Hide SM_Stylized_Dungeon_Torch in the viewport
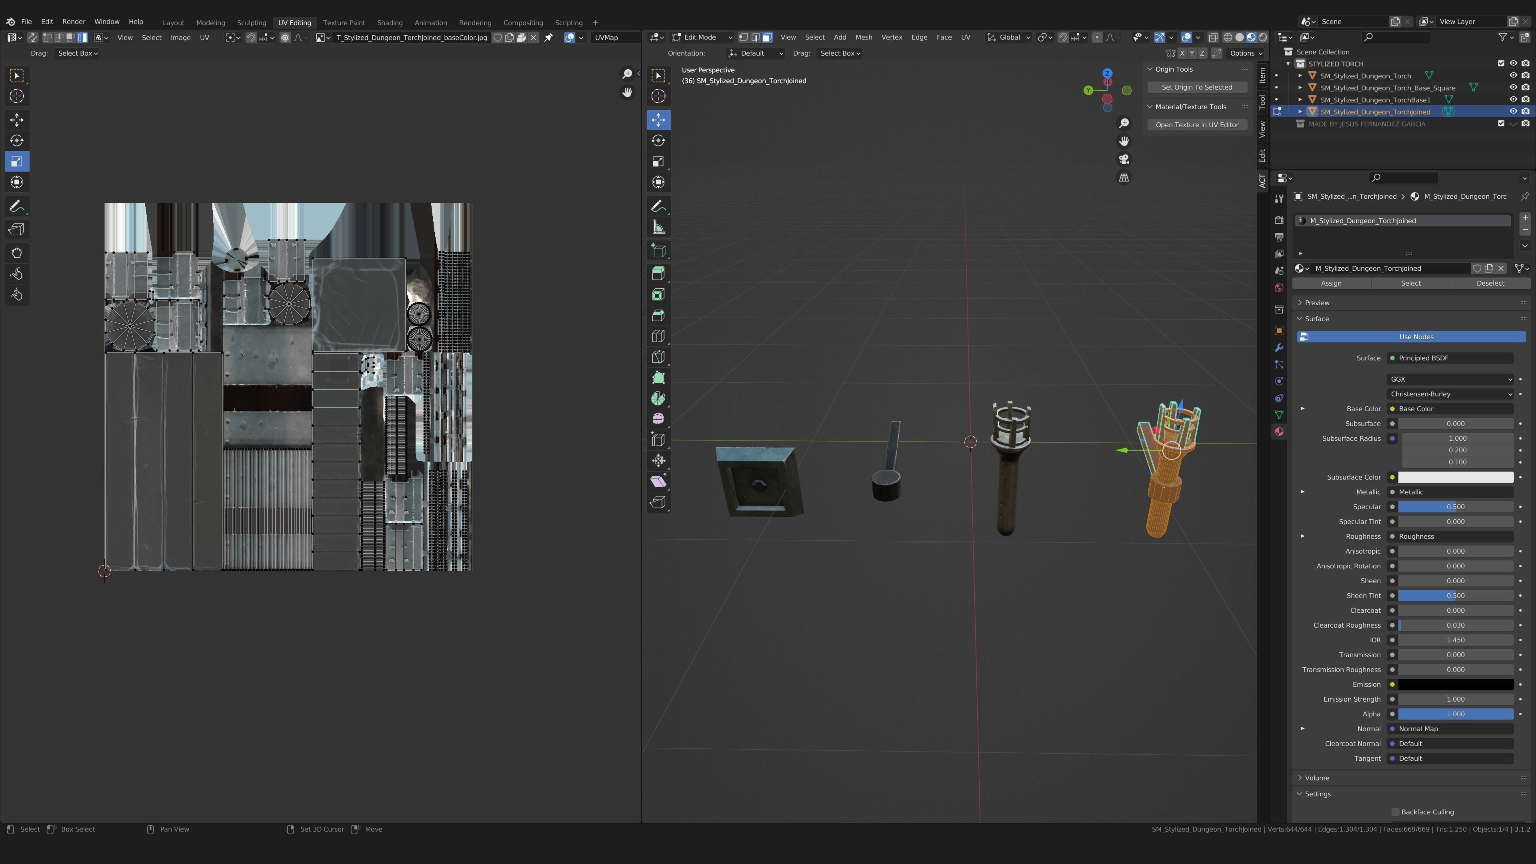1536x864 pixels. pyautogui.click(x=1513, y=76)
